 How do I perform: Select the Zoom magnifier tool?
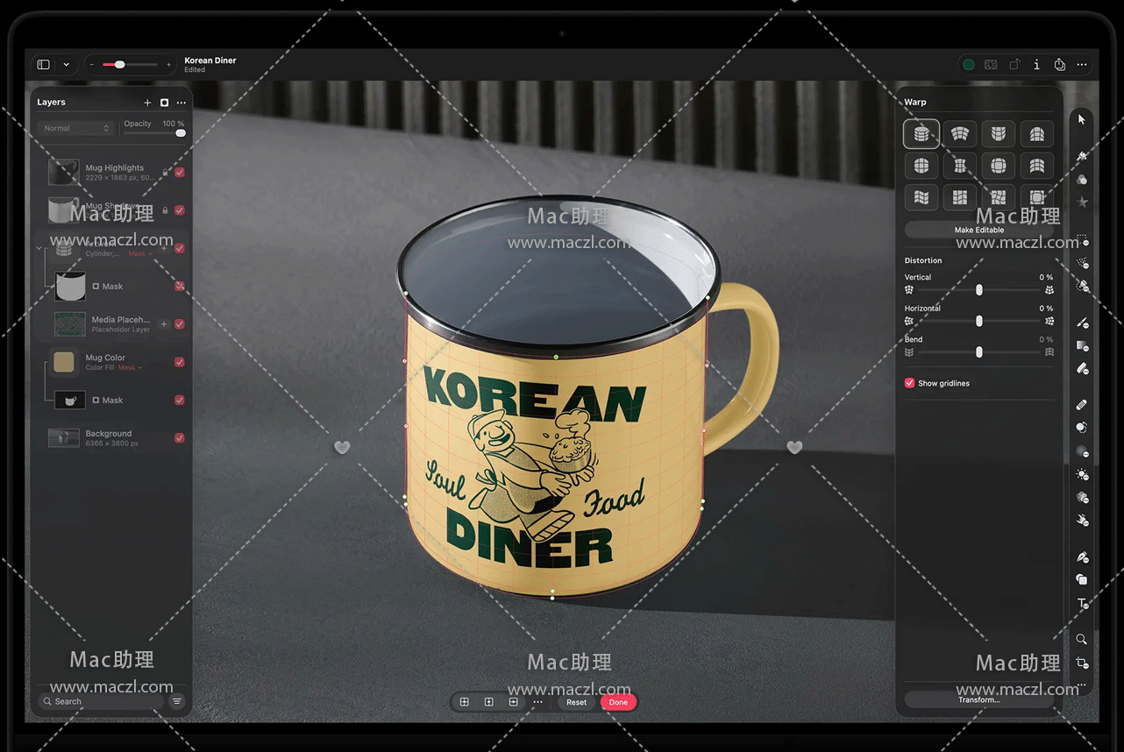pyautogui.click(x=1082, y=640)
